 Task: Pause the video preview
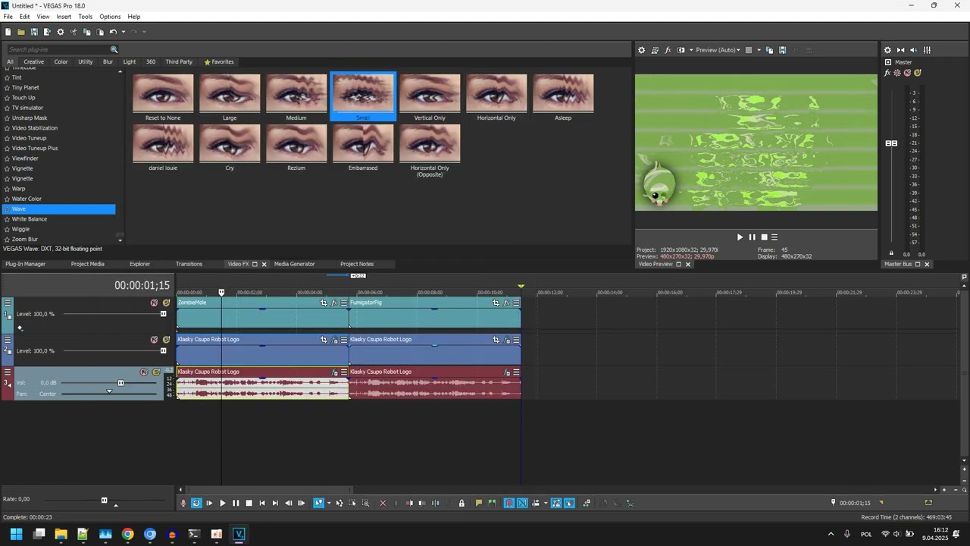pos(753,237)
